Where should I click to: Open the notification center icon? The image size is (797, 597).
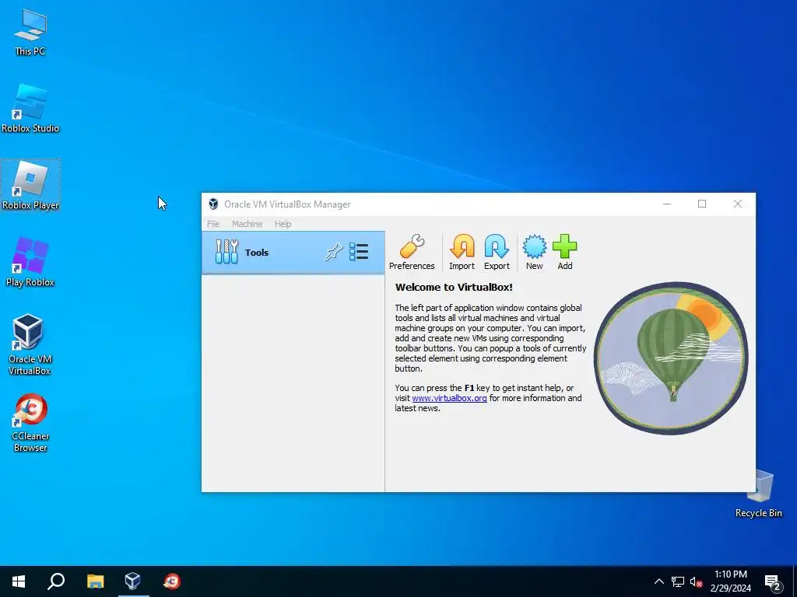pyautogui.click(x=773, y=582)
